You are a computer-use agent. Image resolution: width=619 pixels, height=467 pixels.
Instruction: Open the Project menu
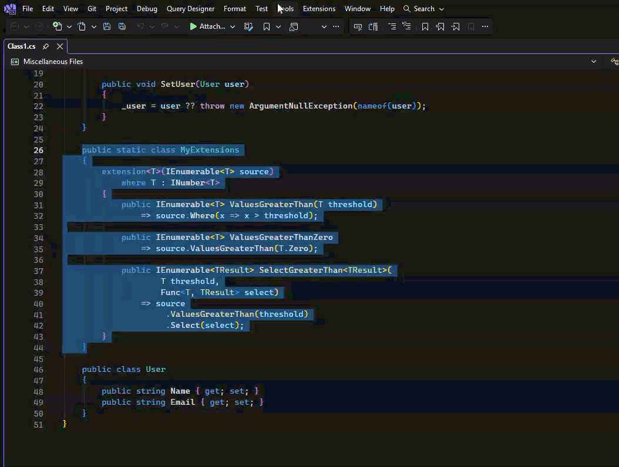[x=116, y=9]
